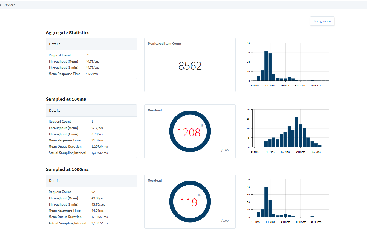The height and width of the screenshot is (233, 367).
Task: Click the <27.9ms axis label
Action: 285,152
